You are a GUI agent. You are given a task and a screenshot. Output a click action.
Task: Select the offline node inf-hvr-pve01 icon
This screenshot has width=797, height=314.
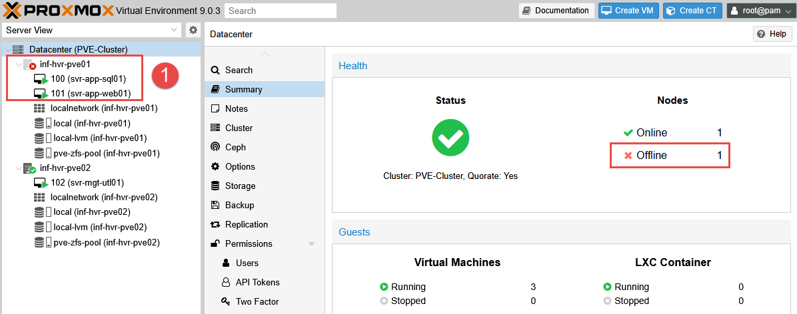29,65
